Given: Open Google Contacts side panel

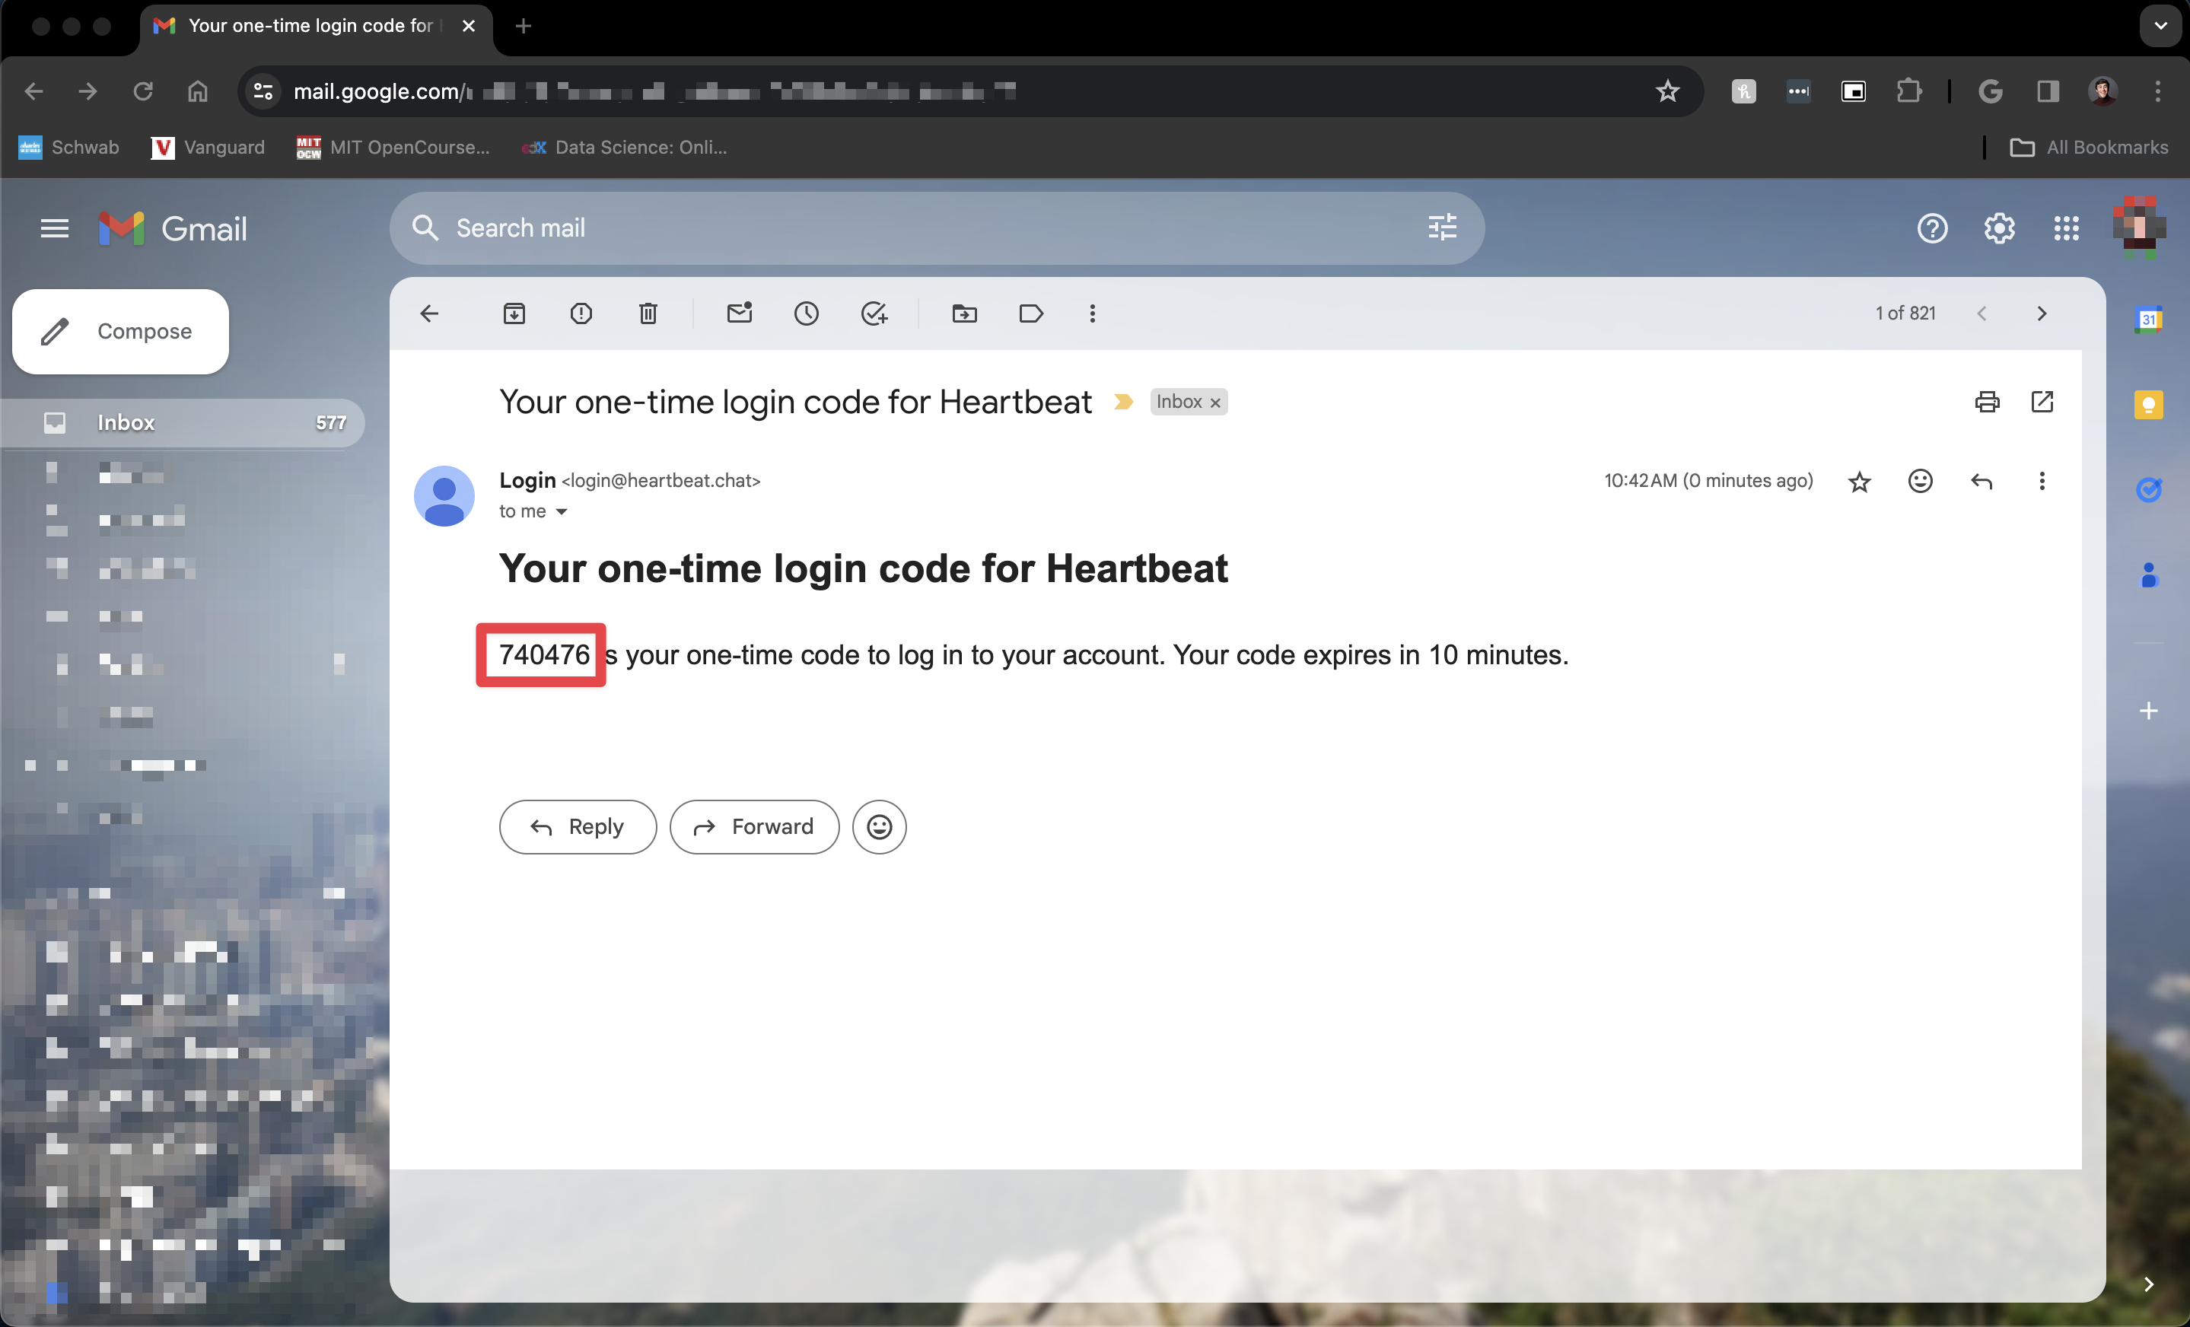Looking at the screenshot, I should (2148, 575).
